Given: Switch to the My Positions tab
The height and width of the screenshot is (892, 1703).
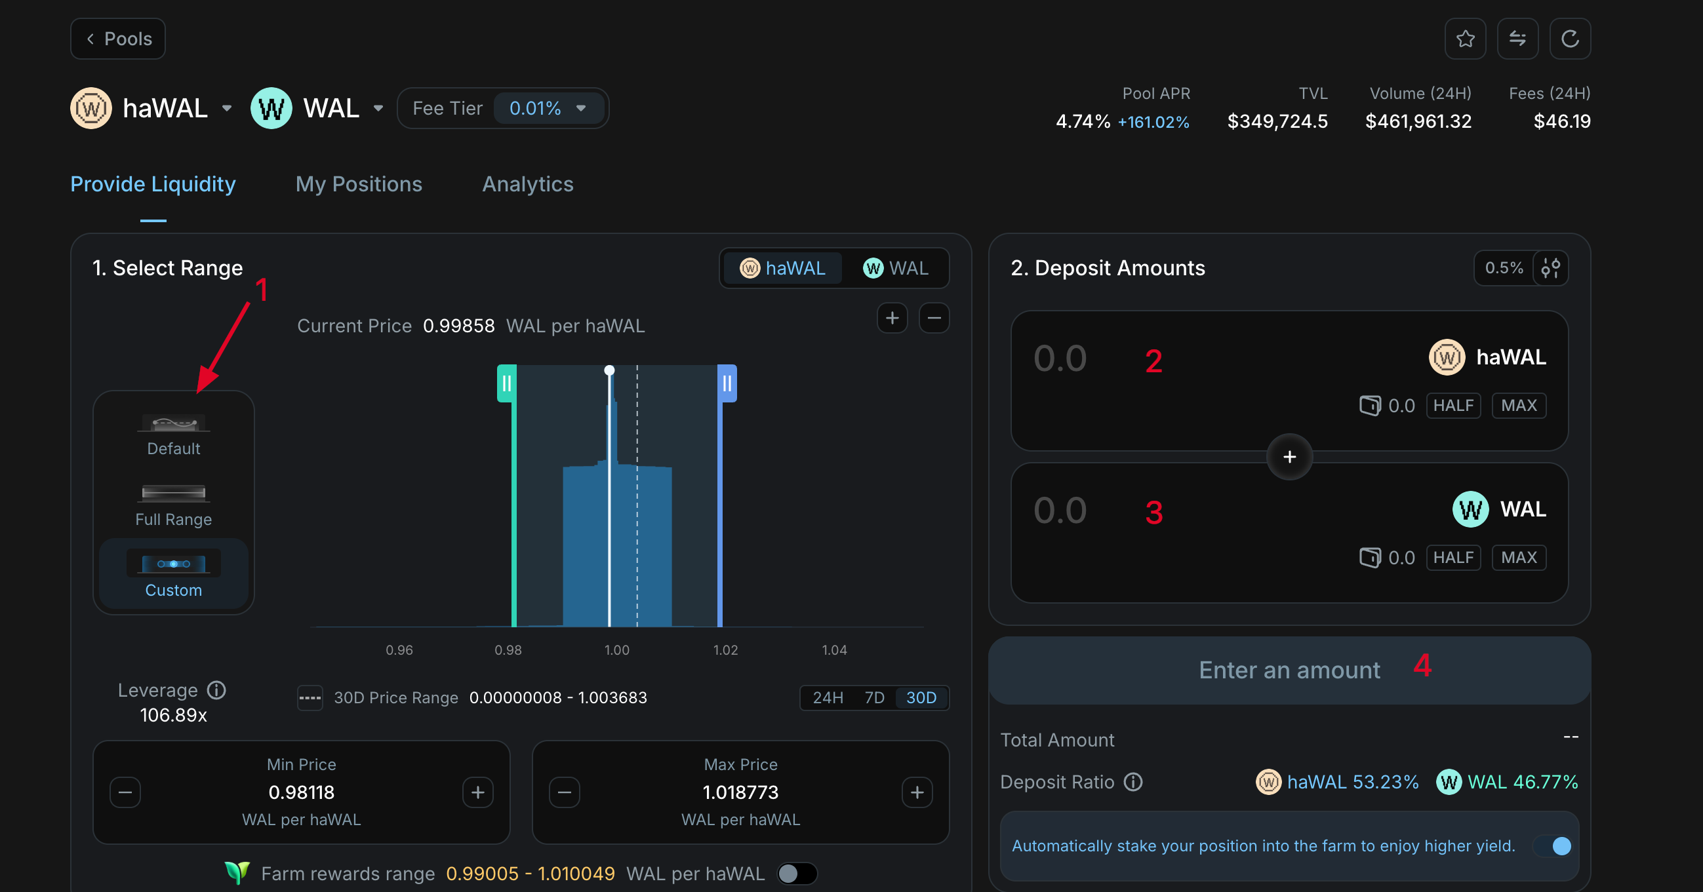Looking at the screenshot, I should pyautogui.click(x=358, y=184).
